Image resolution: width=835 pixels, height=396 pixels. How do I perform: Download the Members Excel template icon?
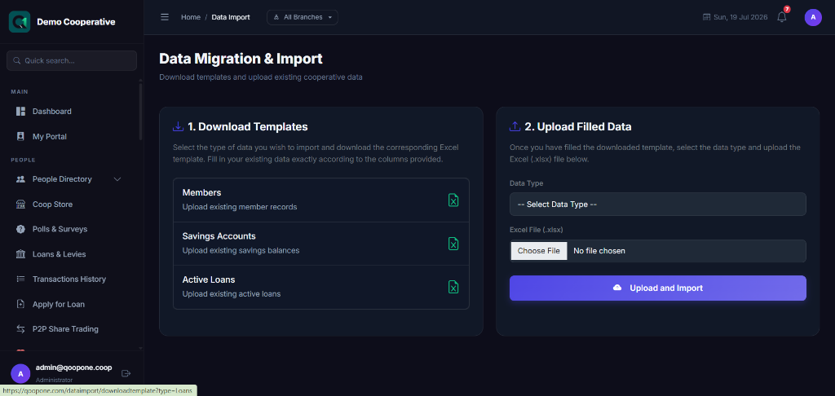point(453,200)
